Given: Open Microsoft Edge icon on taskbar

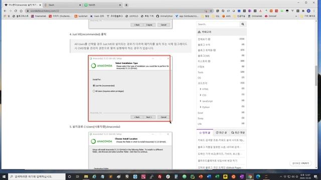Looking at the screenshot, I should 258,176.
